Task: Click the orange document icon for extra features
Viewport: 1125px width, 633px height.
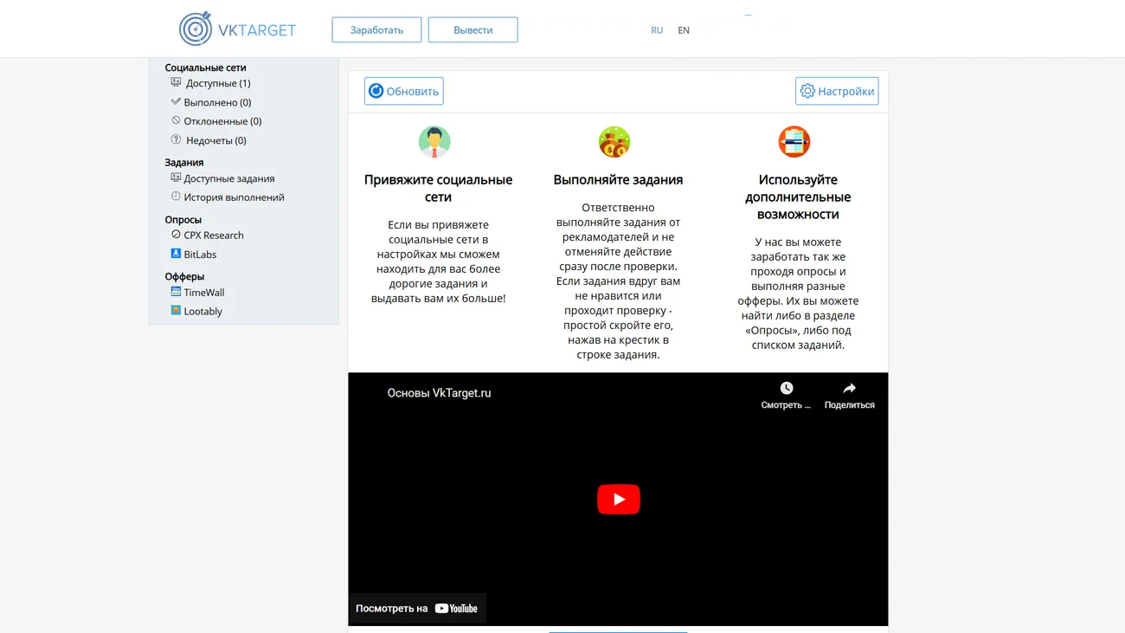Action: tap(794, 142)
